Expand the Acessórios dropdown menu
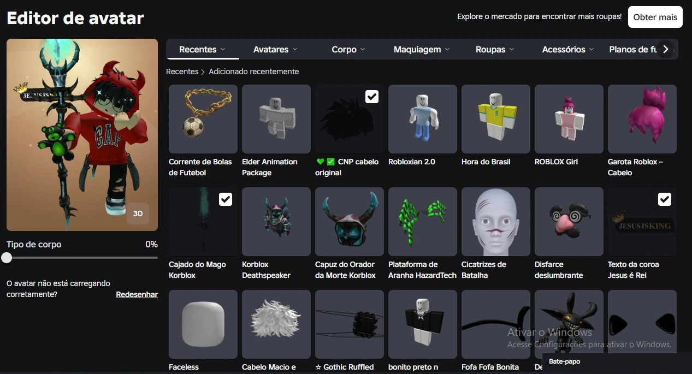Viewport: 692px width, 374px height. (567, 49)
